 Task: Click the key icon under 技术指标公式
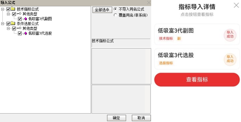(x=19, y=14)
